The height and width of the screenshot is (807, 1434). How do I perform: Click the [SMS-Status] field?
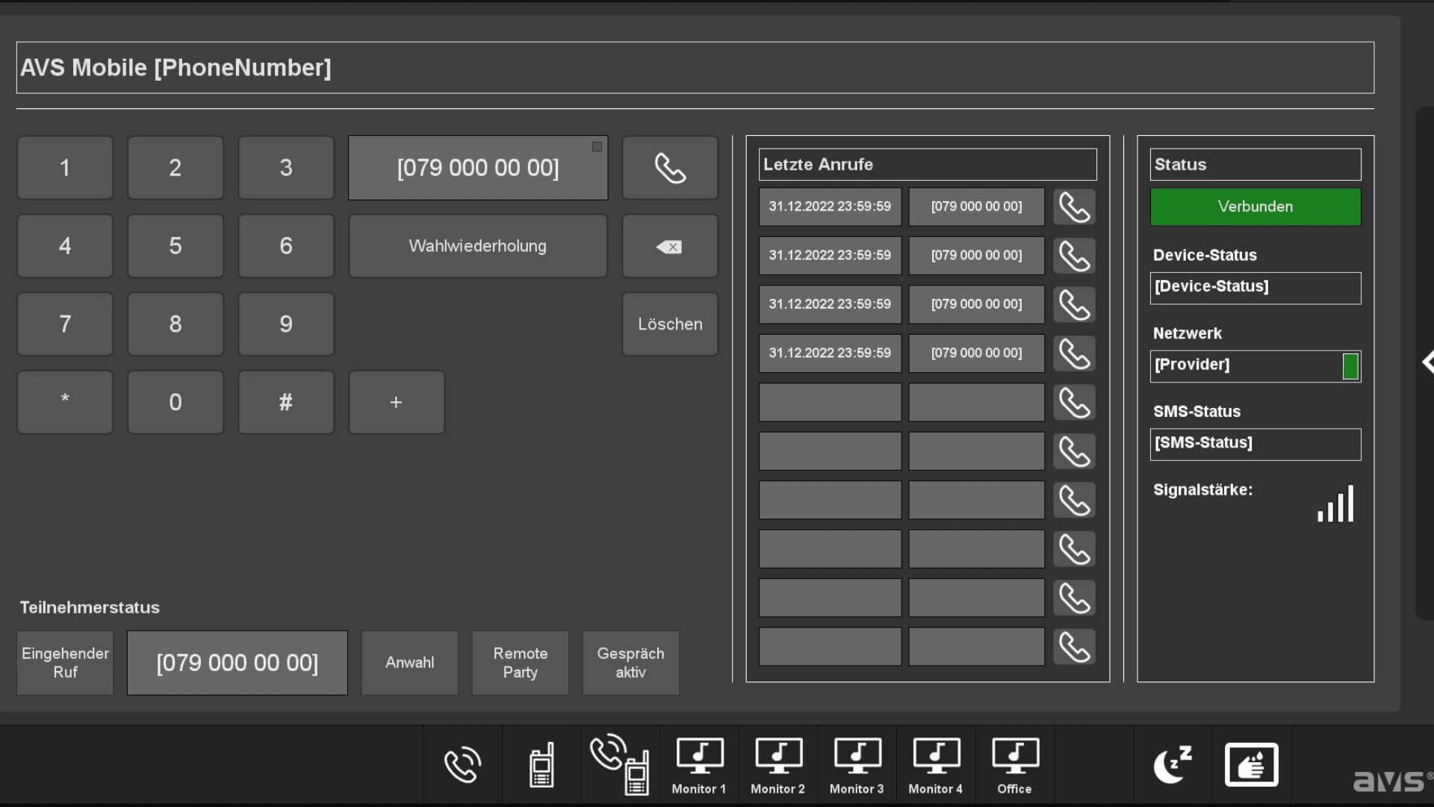click(1255, 444)
